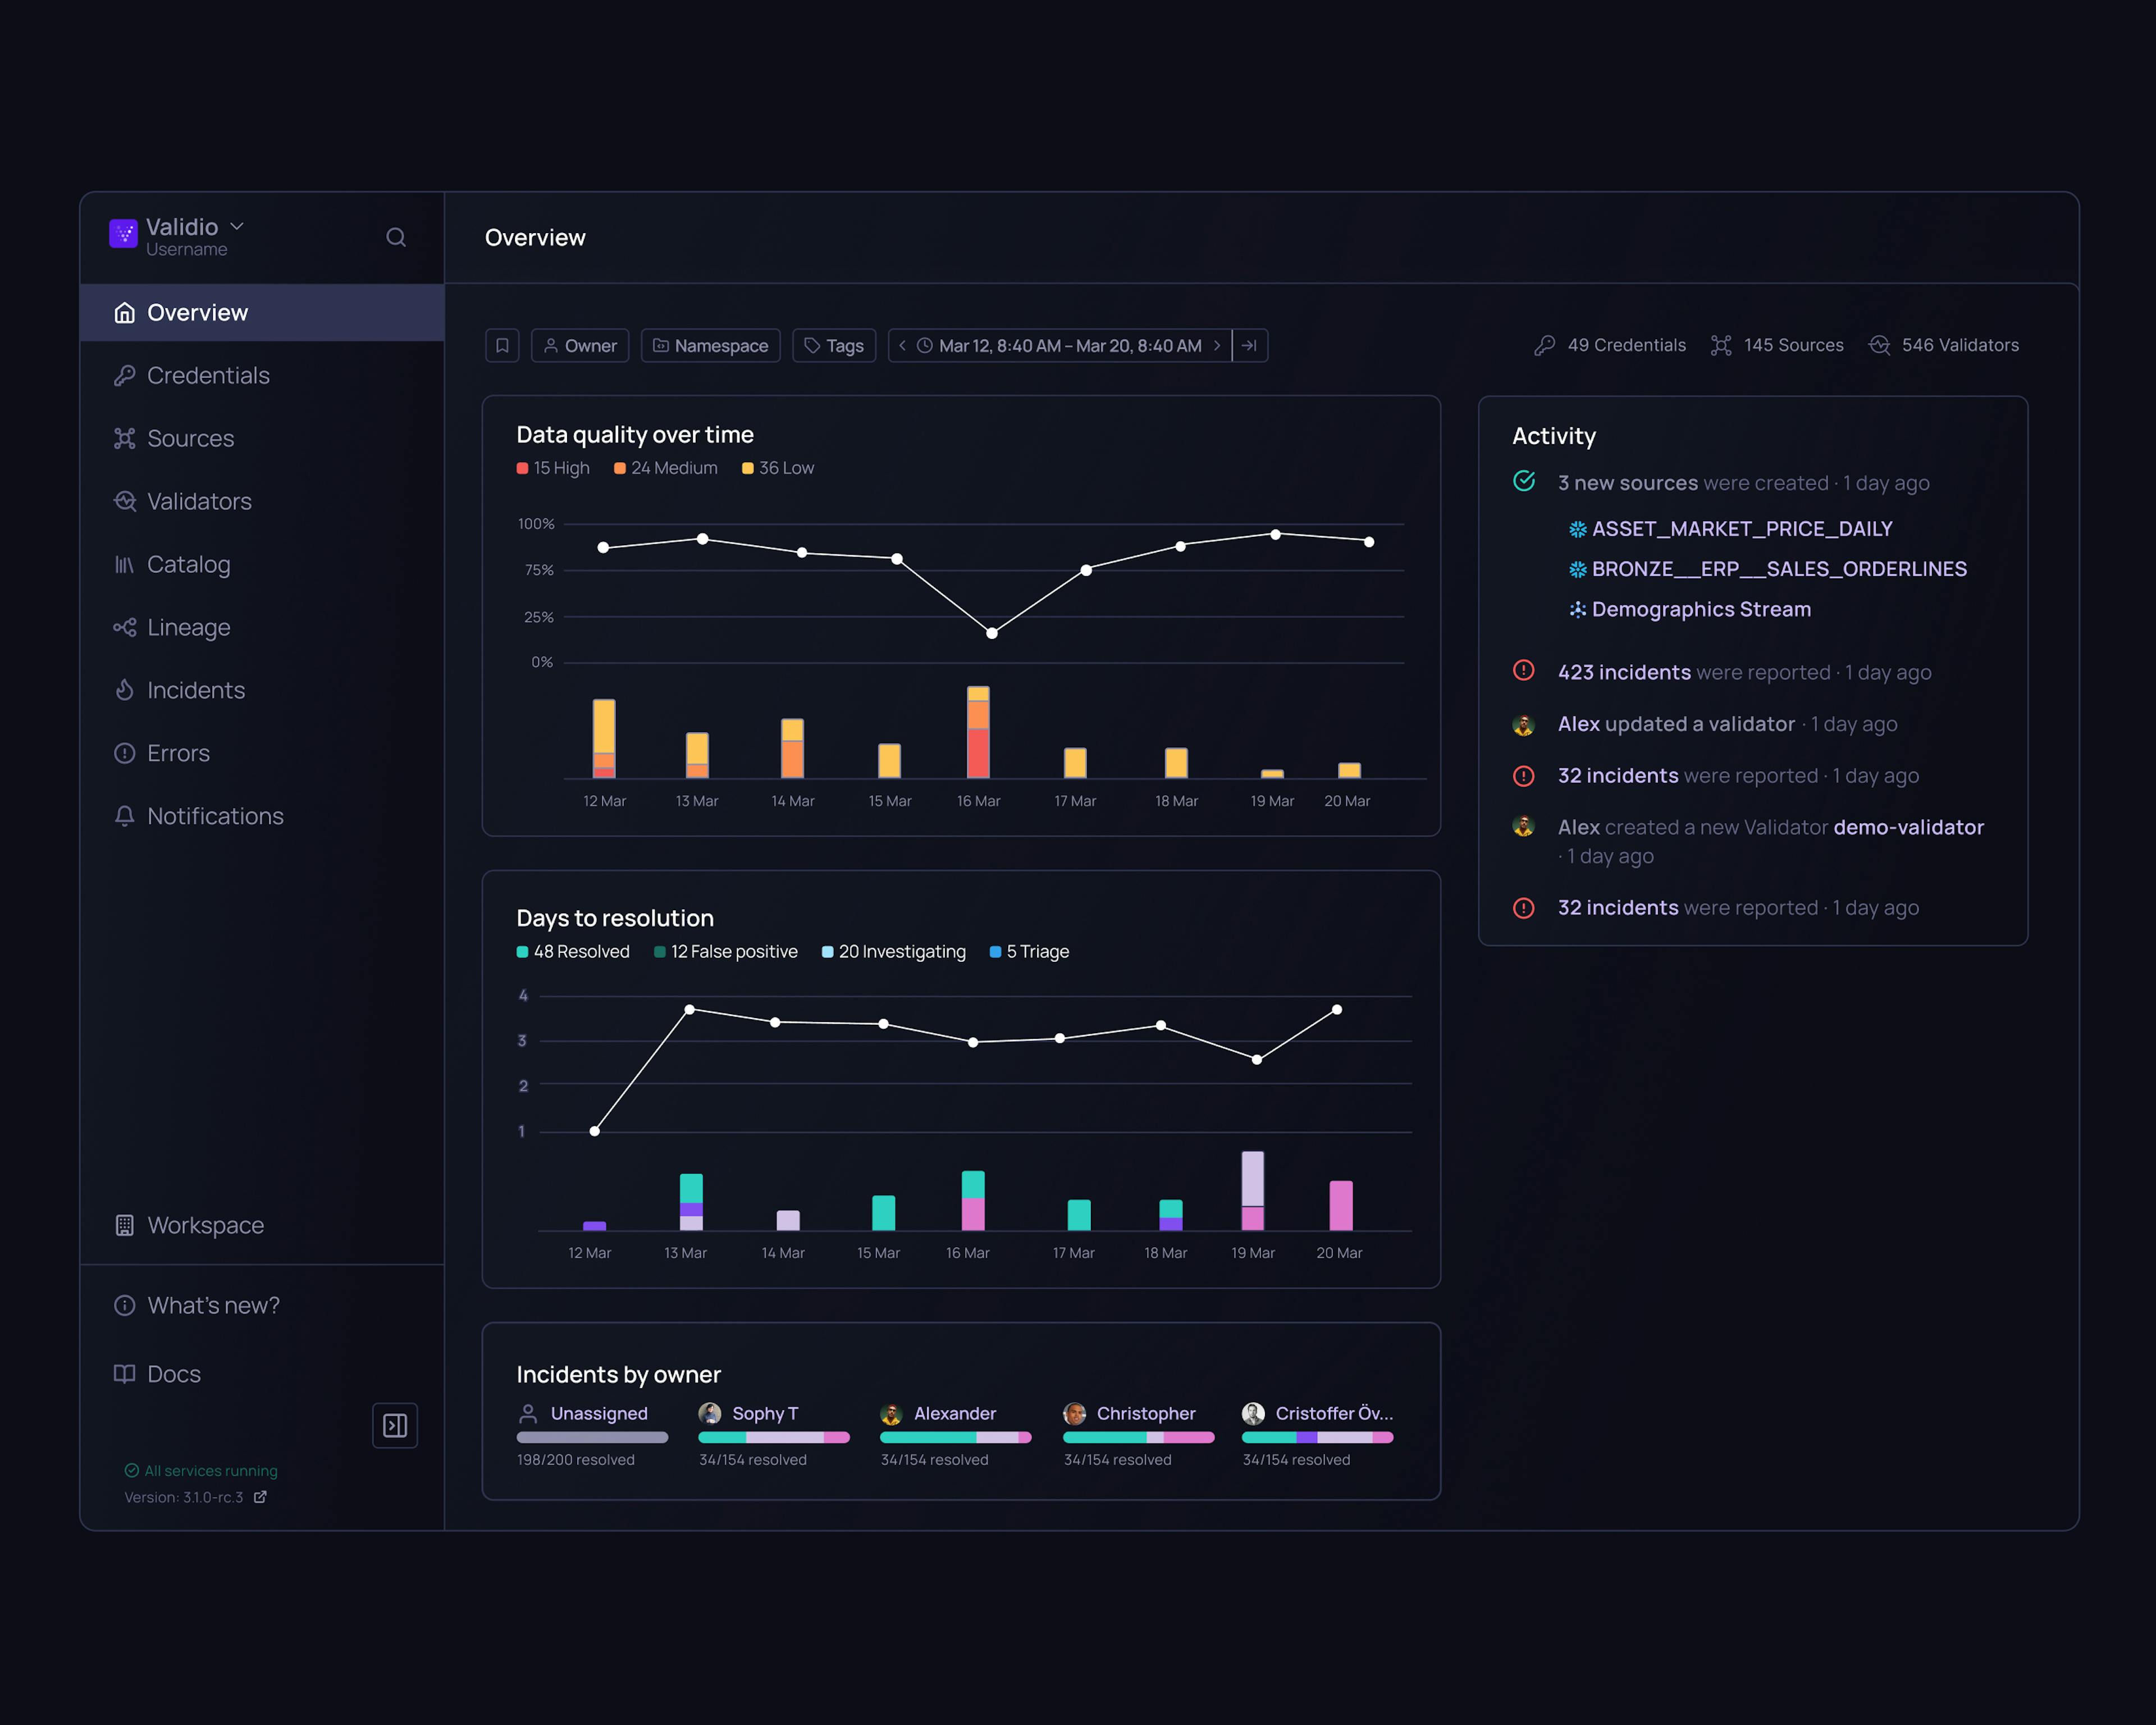Click the 16 Mar bar in data quality chart
Image resolution: width=2156 pixels, height=1725 pixels.
(x=978, y=732)
